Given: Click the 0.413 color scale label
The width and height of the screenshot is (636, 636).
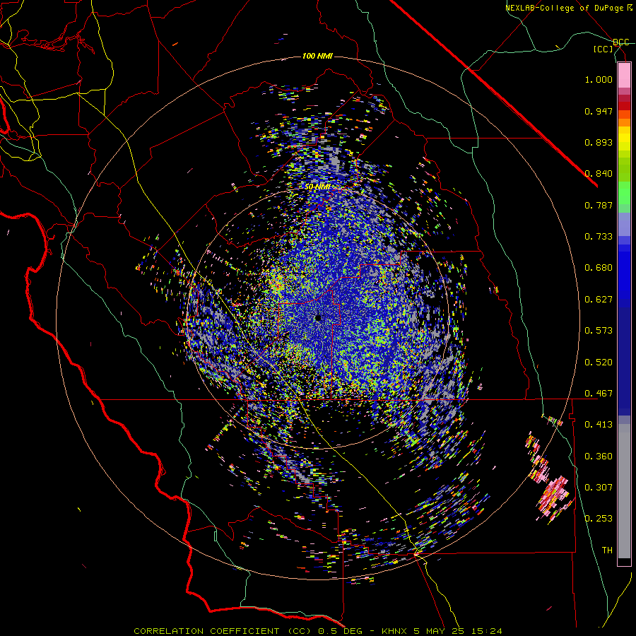Looking at the screenshot, I should click(599, 425).
